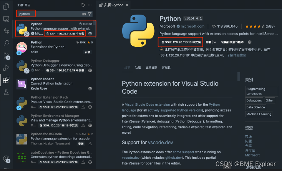Open the 仓库 repository resource link
282x171 pixels.
248,146
